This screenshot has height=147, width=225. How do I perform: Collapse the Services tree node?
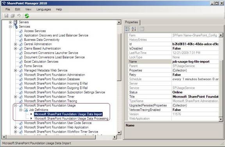click(10, 27)
